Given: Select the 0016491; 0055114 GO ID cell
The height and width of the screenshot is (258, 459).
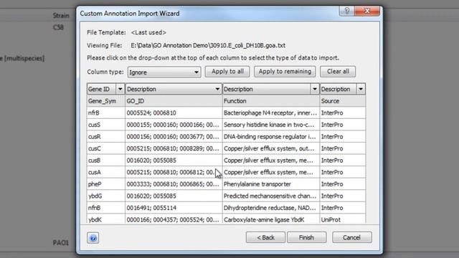Looking at the screenshot, I should [x=174, y=208].
